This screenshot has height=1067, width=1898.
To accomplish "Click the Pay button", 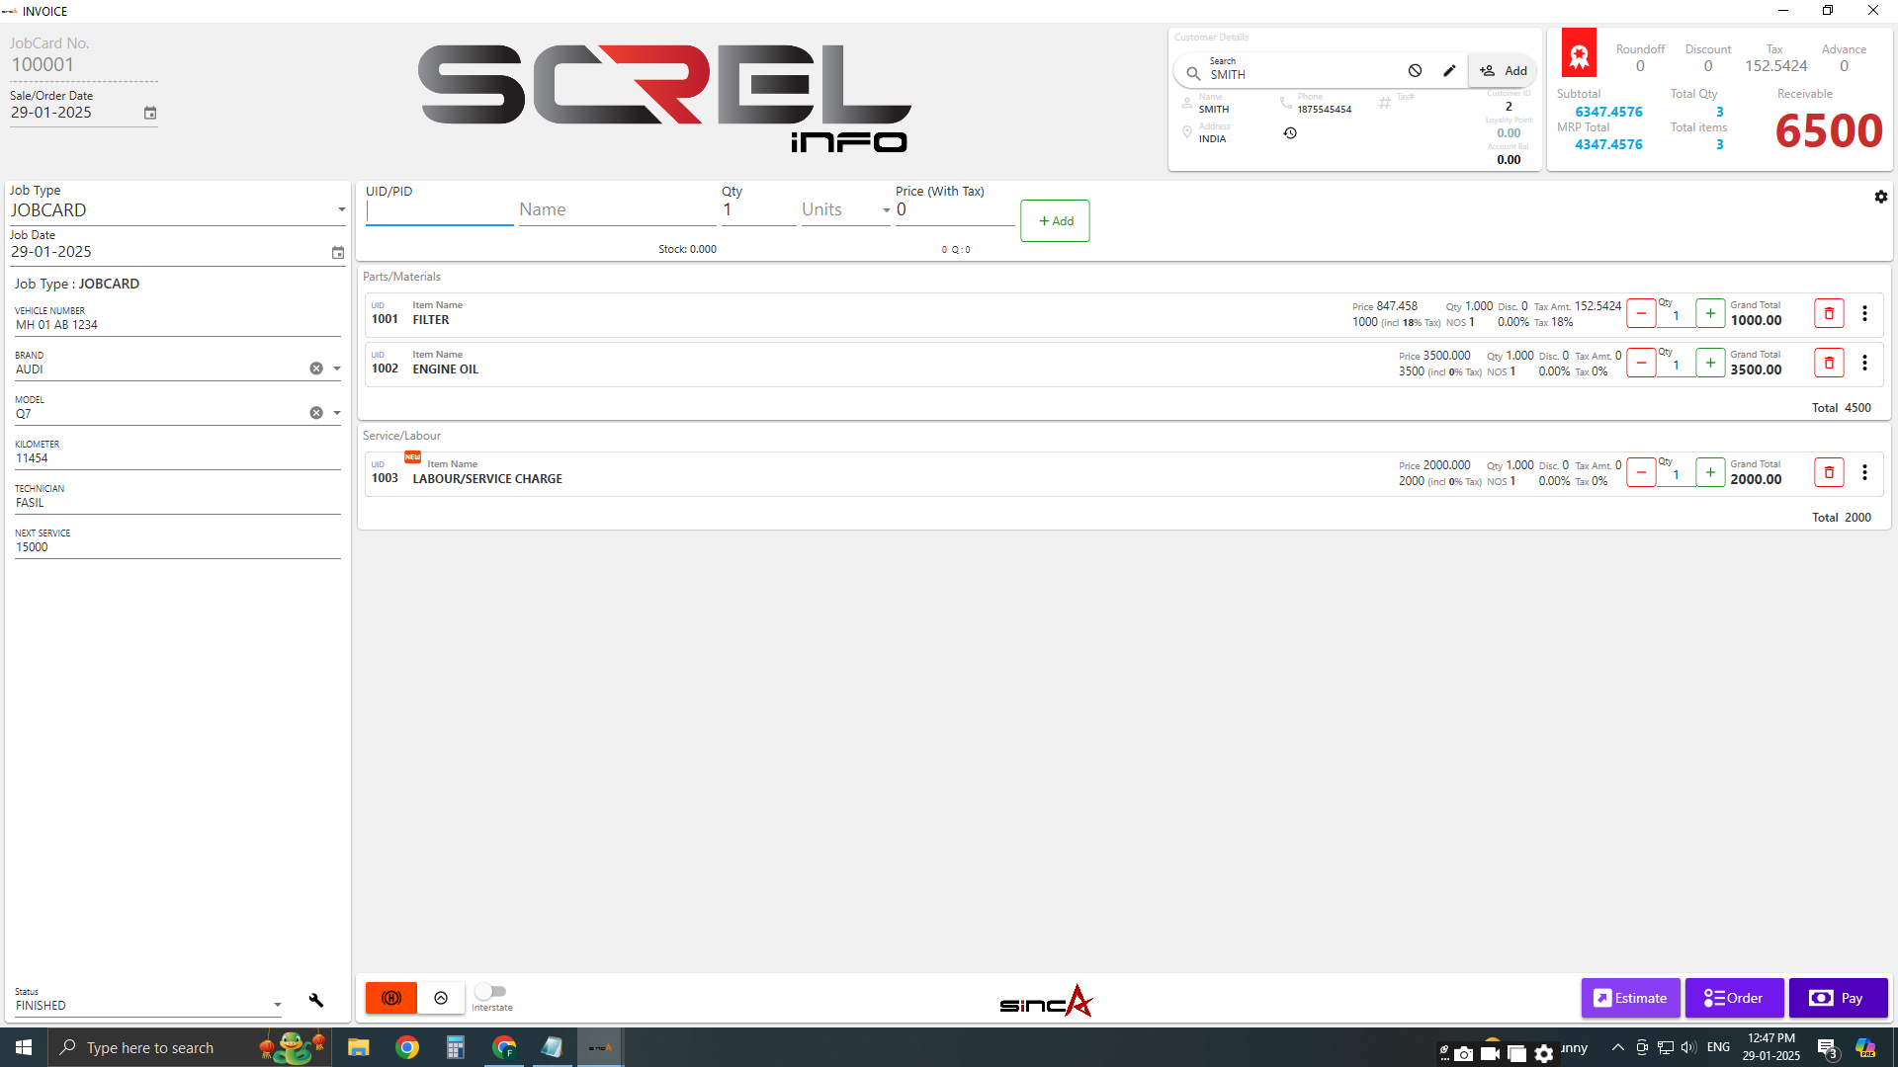I will (1838, 998).
